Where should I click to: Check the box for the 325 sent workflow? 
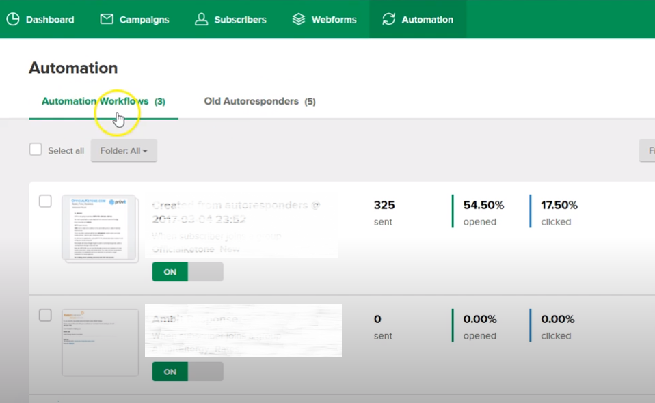click(x=45, y=201)
